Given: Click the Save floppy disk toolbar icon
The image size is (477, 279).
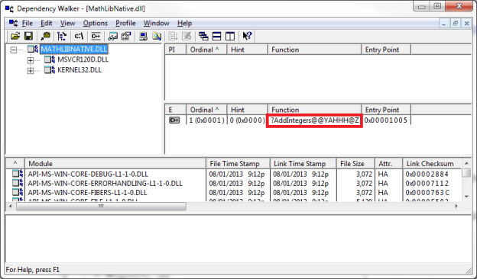Looking at the screenshot, I should (28, 37).
